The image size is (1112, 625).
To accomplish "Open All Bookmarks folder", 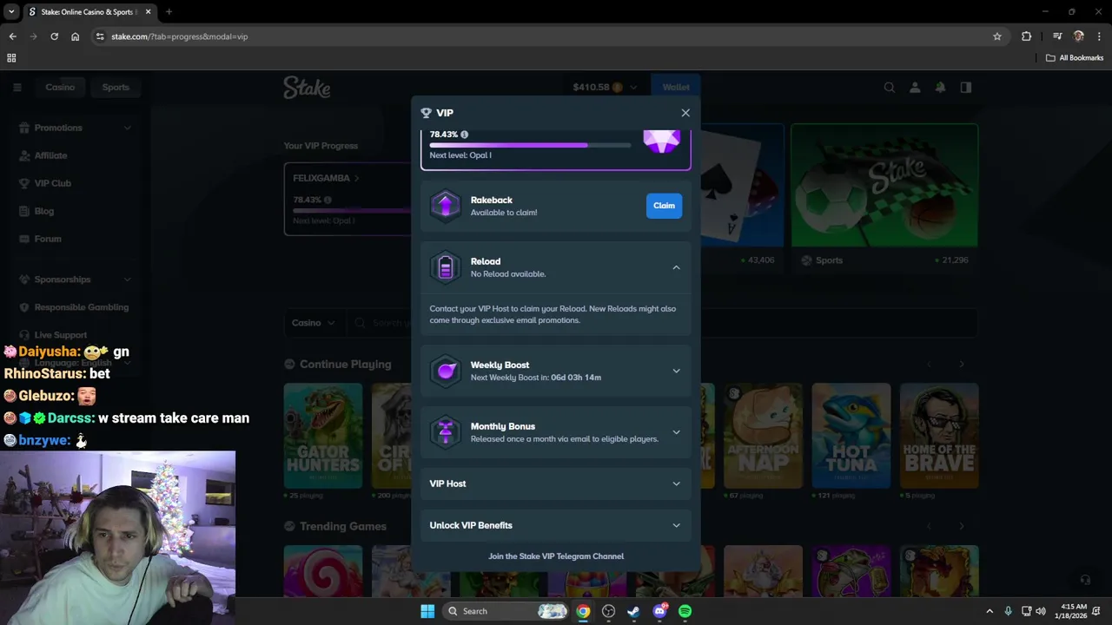I will tap(1075, 58).
